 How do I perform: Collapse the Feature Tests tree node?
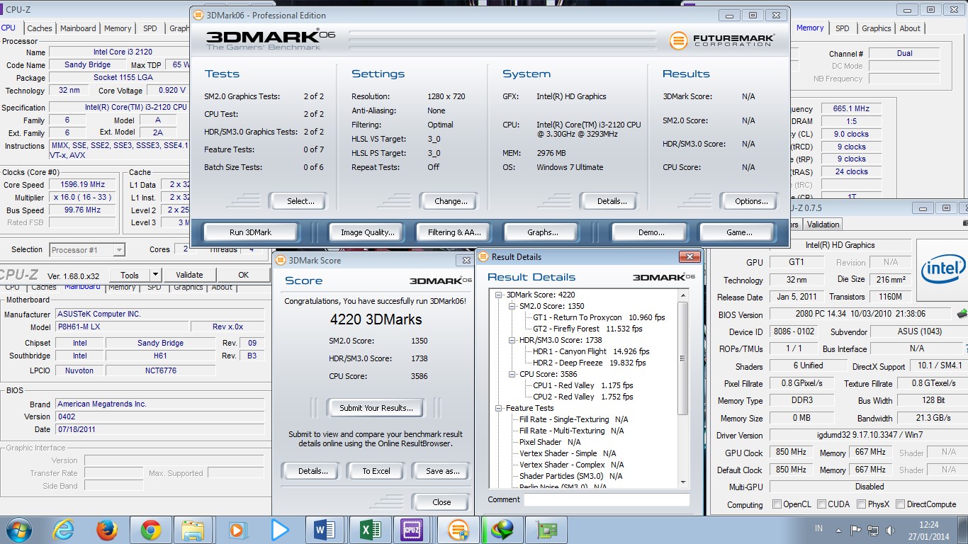click(x=499, y=408)
